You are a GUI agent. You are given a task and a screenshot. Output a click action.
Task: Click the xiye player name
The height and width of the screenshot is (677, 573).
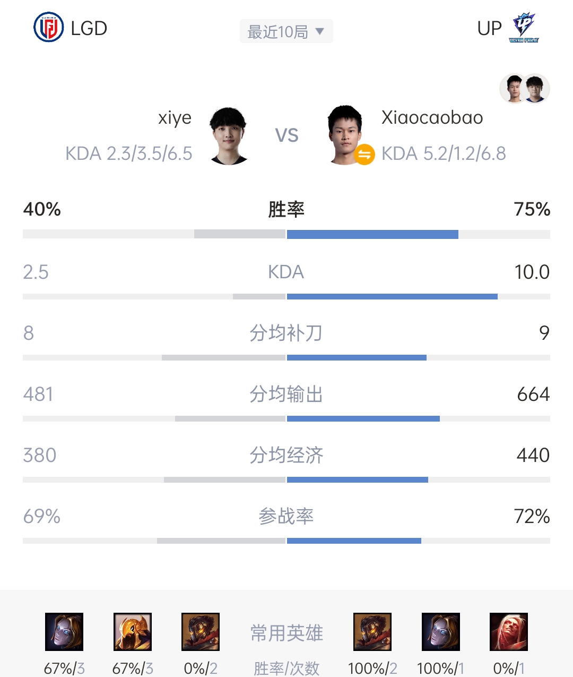(175, 117)
